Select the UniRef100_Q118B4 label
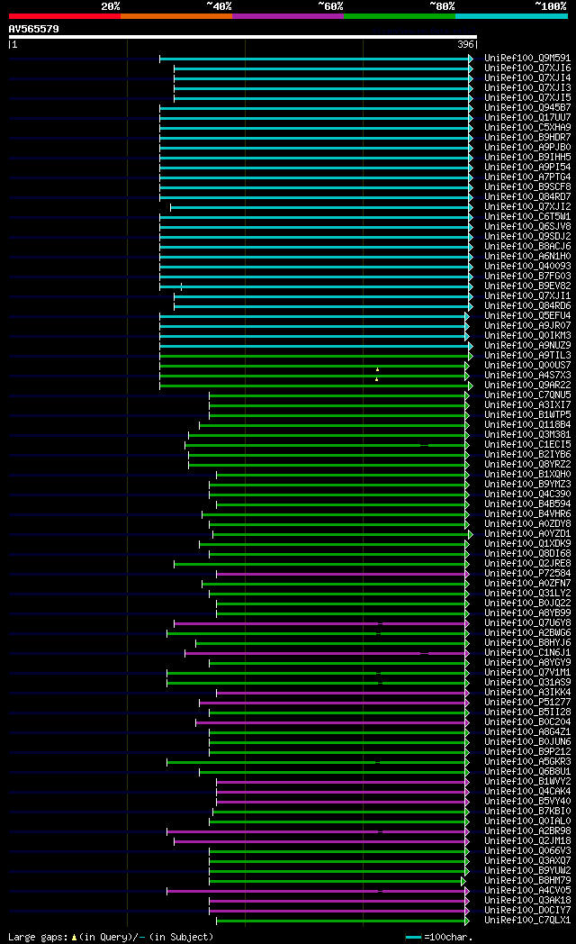Viewport: 576px width, 944px height. 527,425
